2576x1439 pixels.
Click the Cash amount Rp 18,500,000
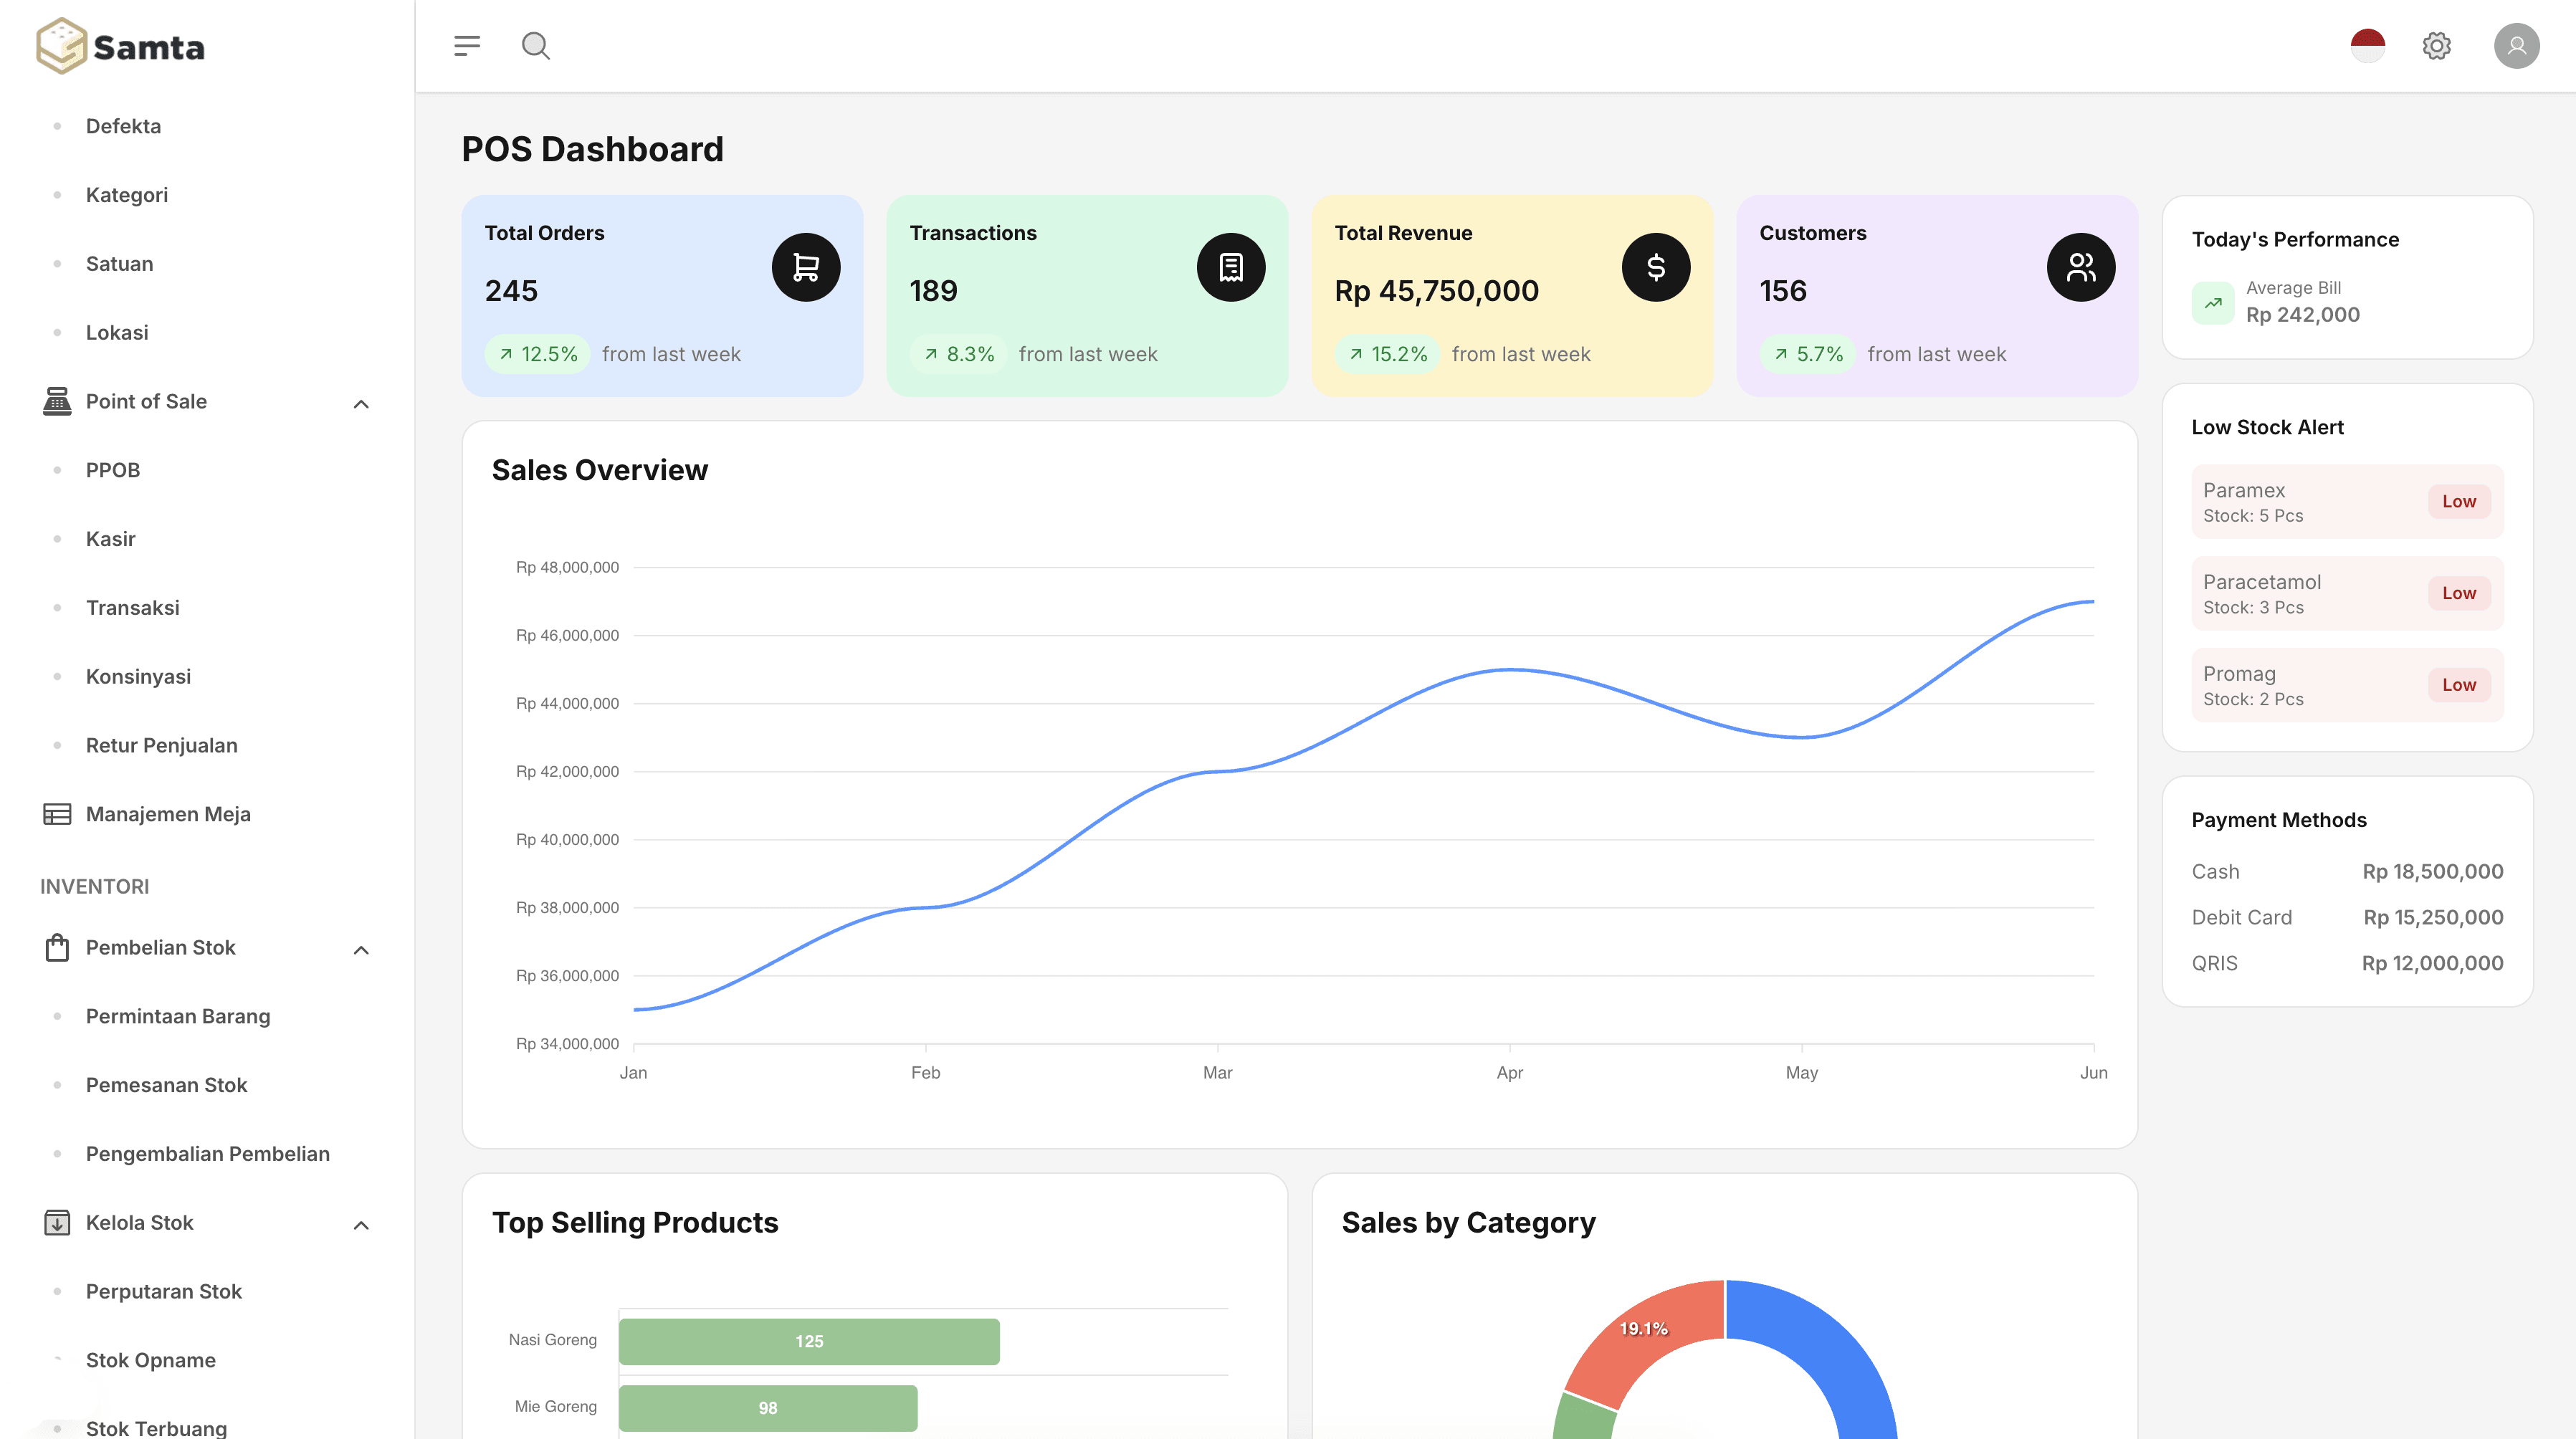point(2432,871)
